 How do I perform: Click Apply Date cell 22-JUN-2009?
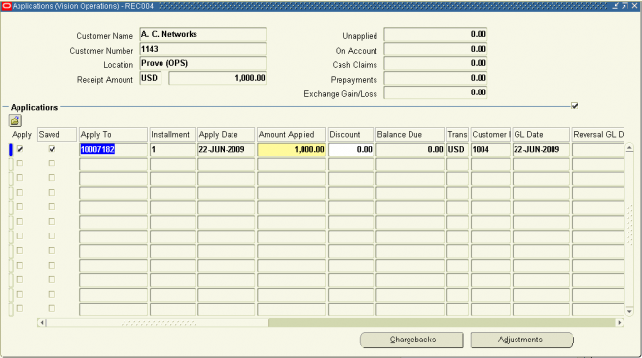pyautogui.click(x=226, y=150)
